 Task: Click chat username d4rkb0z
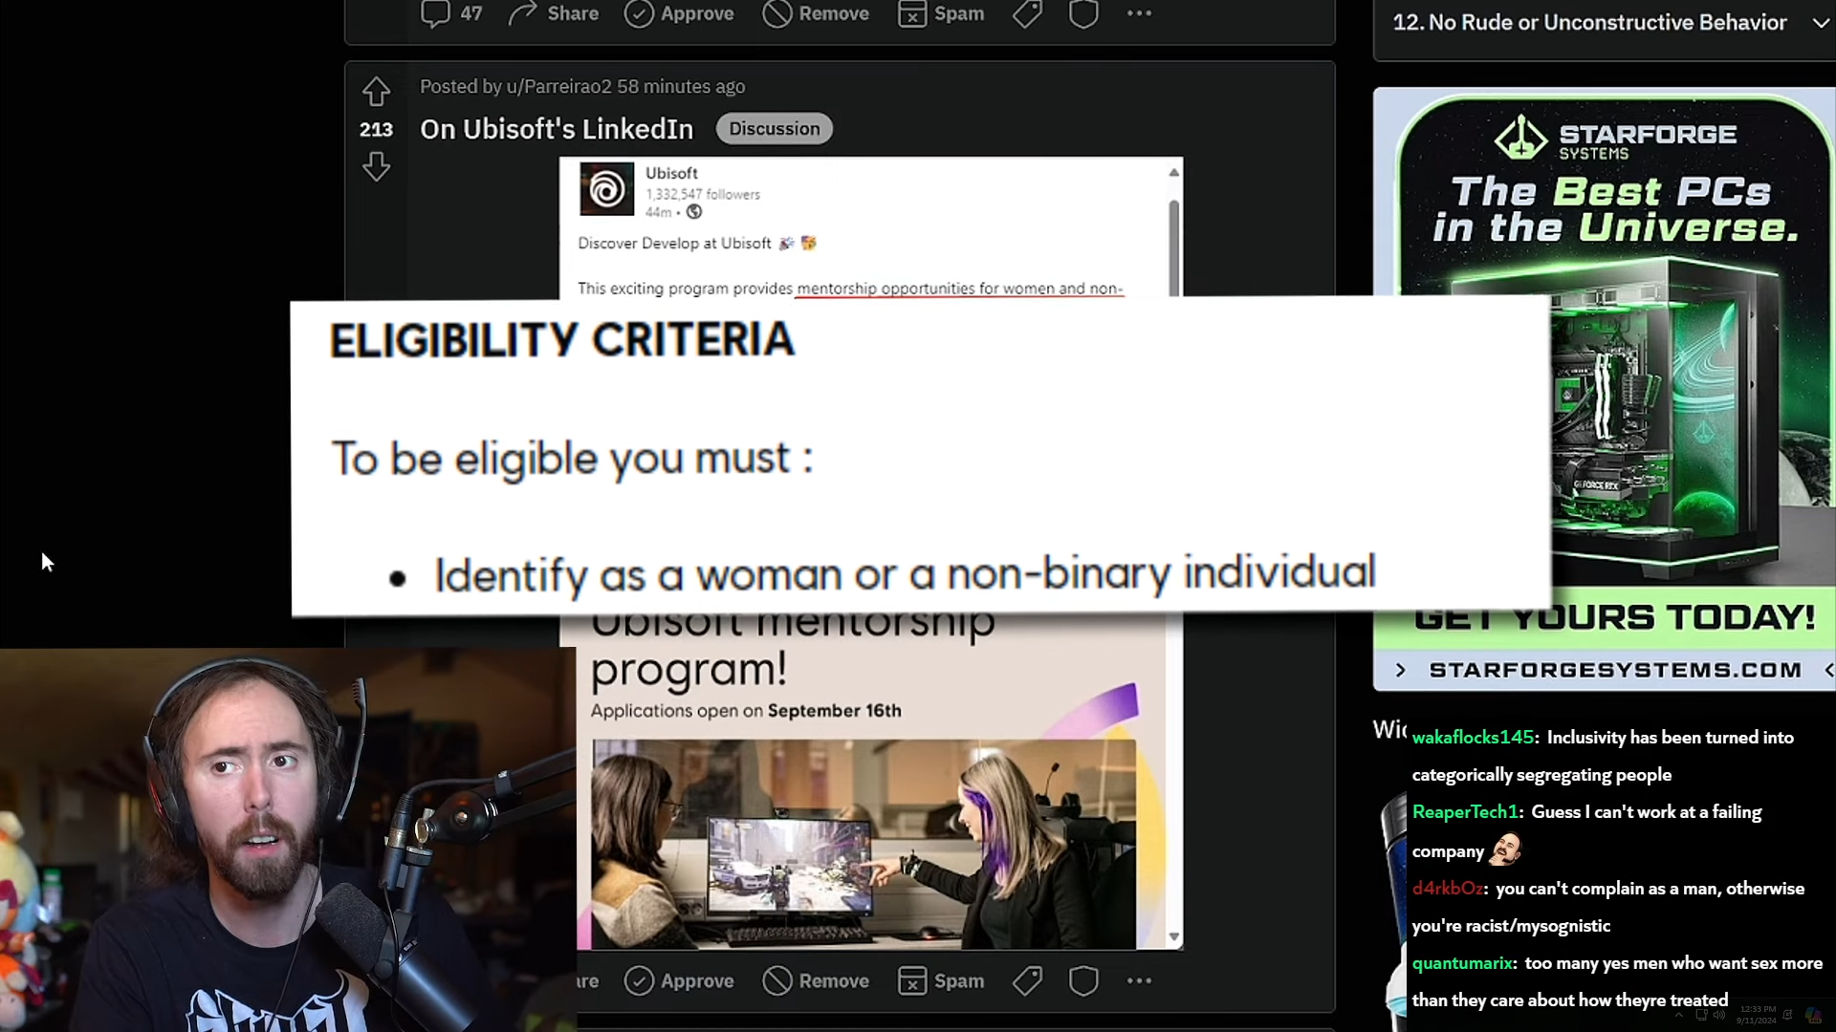[1448, 889]
